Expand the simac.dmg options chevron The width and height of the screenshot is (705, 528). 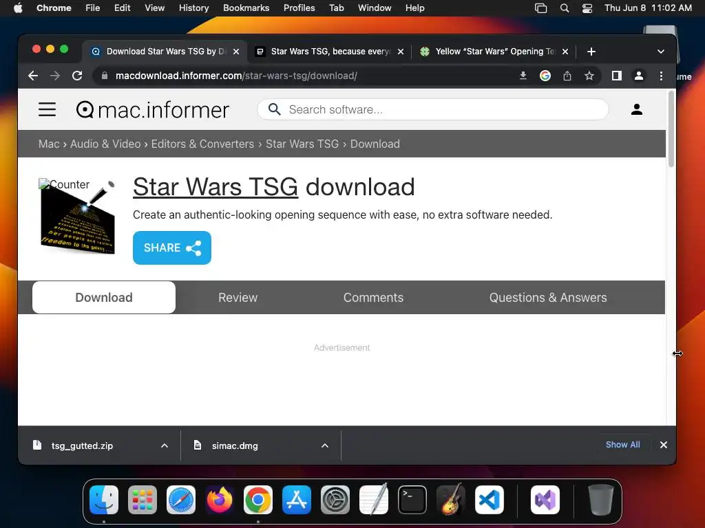tap(325, 445)
